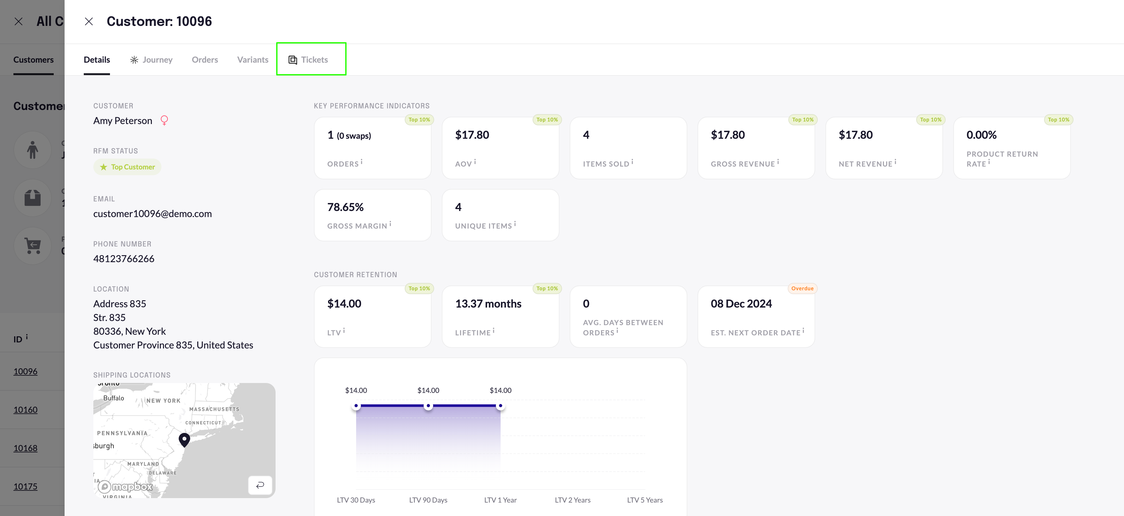Open the Orders tab

(205, 60)
